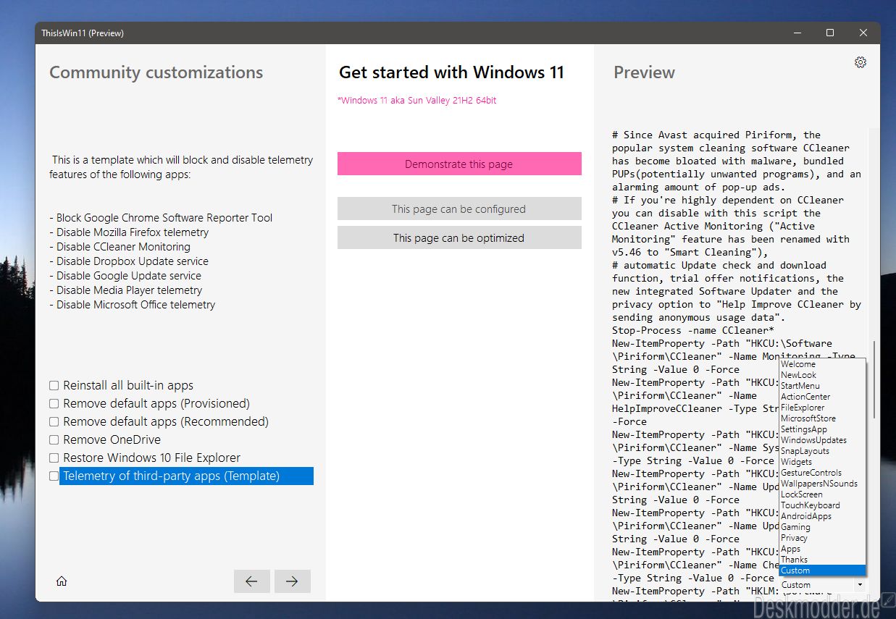Pick MicrosoftStore in the dropdown list

[822, 418]
